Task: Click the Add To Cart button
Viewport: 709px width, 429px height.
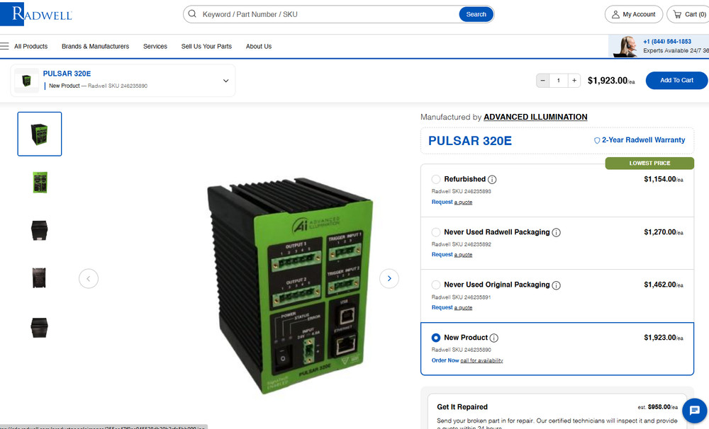Action: (676, 80)
